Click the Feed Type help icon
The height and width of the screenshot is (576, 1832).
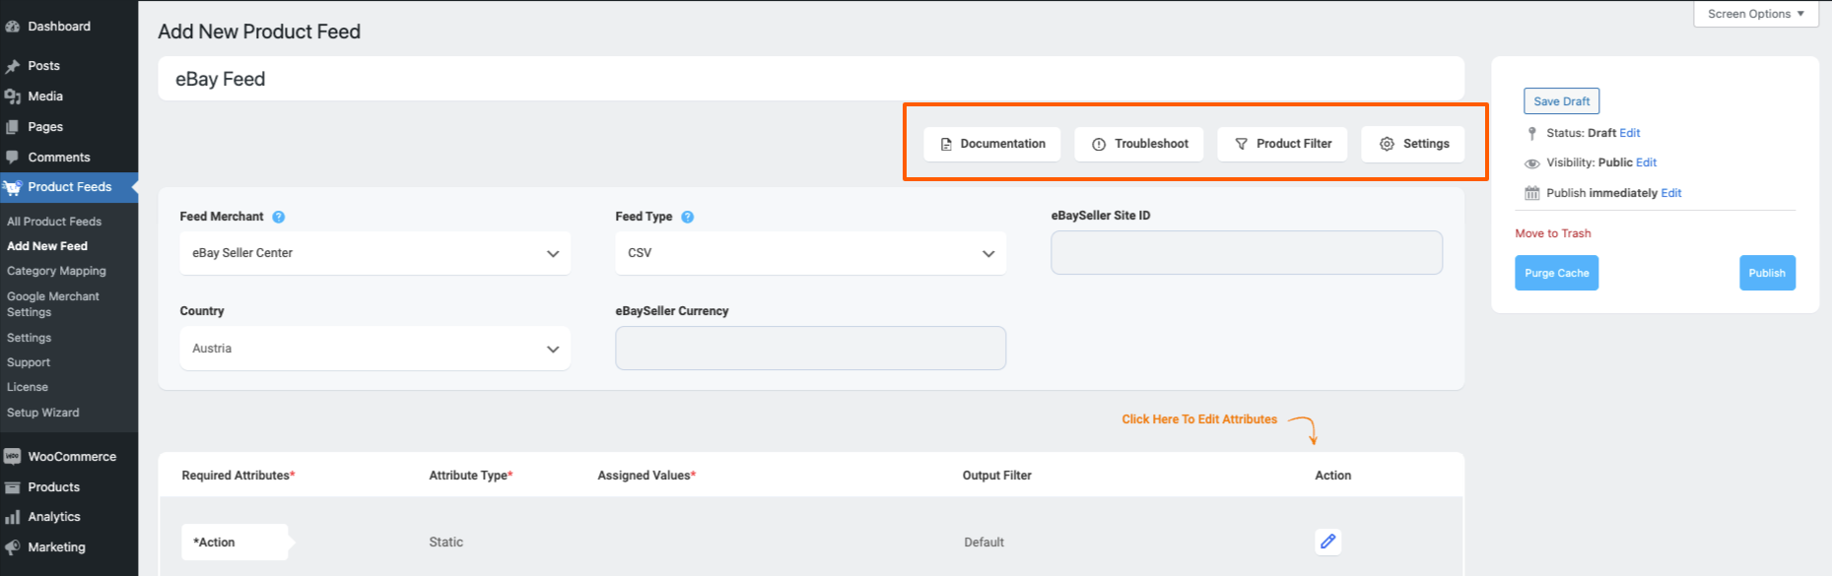tap(688, 217)
